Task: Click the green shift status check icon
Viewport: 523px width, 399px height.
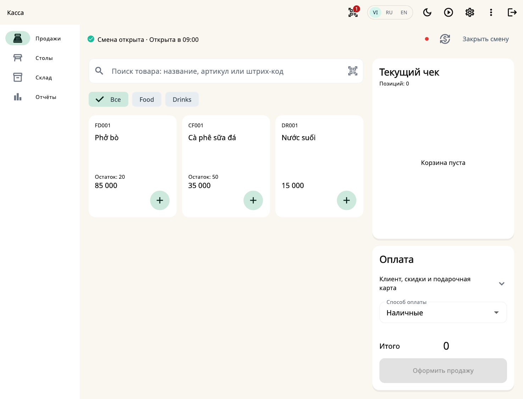Action: (x=91, y=39)
